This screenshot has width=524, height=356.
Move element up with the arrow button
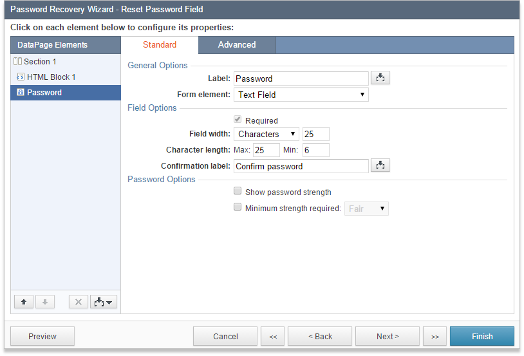pos(24,302)
